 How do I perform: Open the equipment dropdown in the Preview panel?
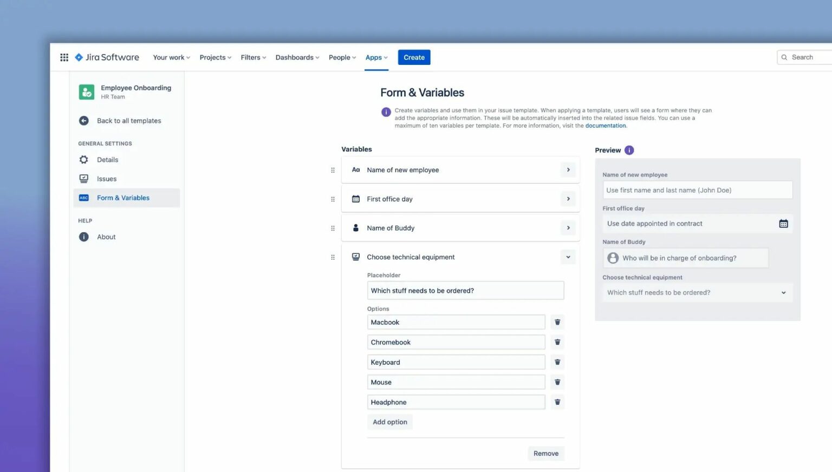(x=783, y=292)
